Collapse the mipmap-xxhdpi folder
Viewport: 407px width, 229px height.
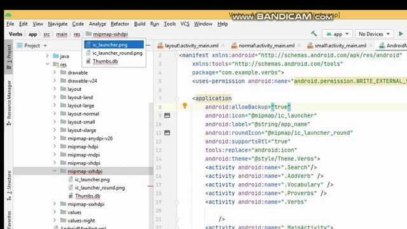click(55, 171)
